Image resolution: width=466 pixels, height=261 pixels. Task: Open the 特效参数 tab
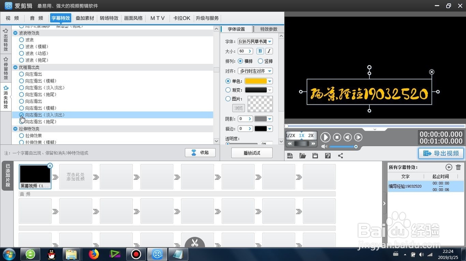click(x=269, y=29)
